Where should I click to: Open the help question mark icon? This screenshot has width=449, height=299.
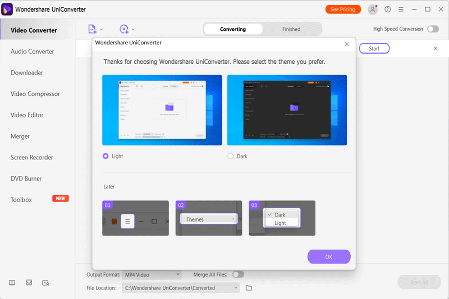tap(388, 9)
